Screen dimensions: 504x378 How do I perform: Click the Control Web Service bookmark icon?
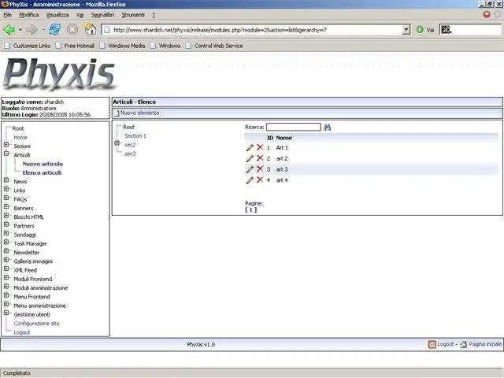[188, 46]
